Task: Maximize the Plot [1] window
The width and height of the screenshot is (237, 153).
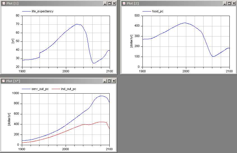Action: tap(109, 3)
